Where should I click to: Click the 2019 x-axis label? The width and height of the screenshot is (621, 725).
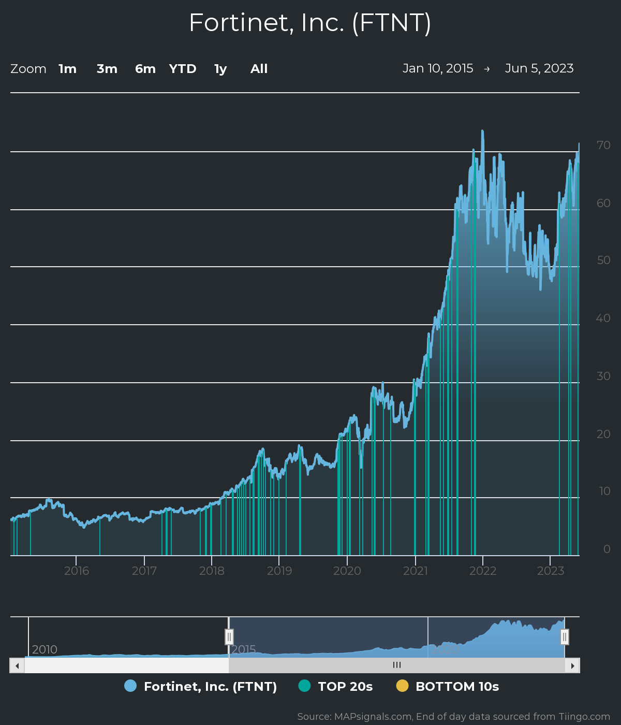coord(279,571)
